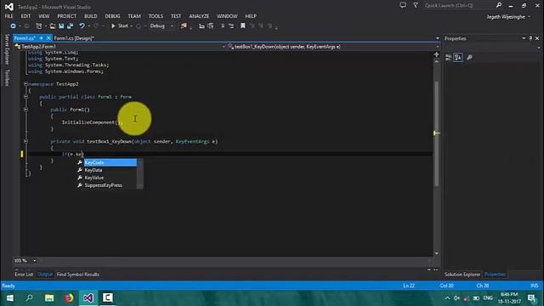This screenshot has height=306, width=544.
Task: Click the comment out lines icon
Action: point(223,26)
